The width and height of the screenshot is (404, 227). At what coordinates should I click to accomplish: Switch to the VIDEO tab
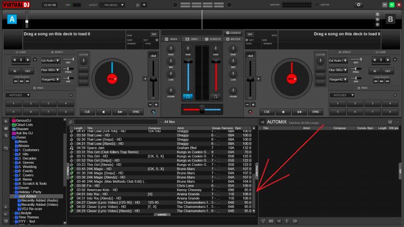point(192,39)
